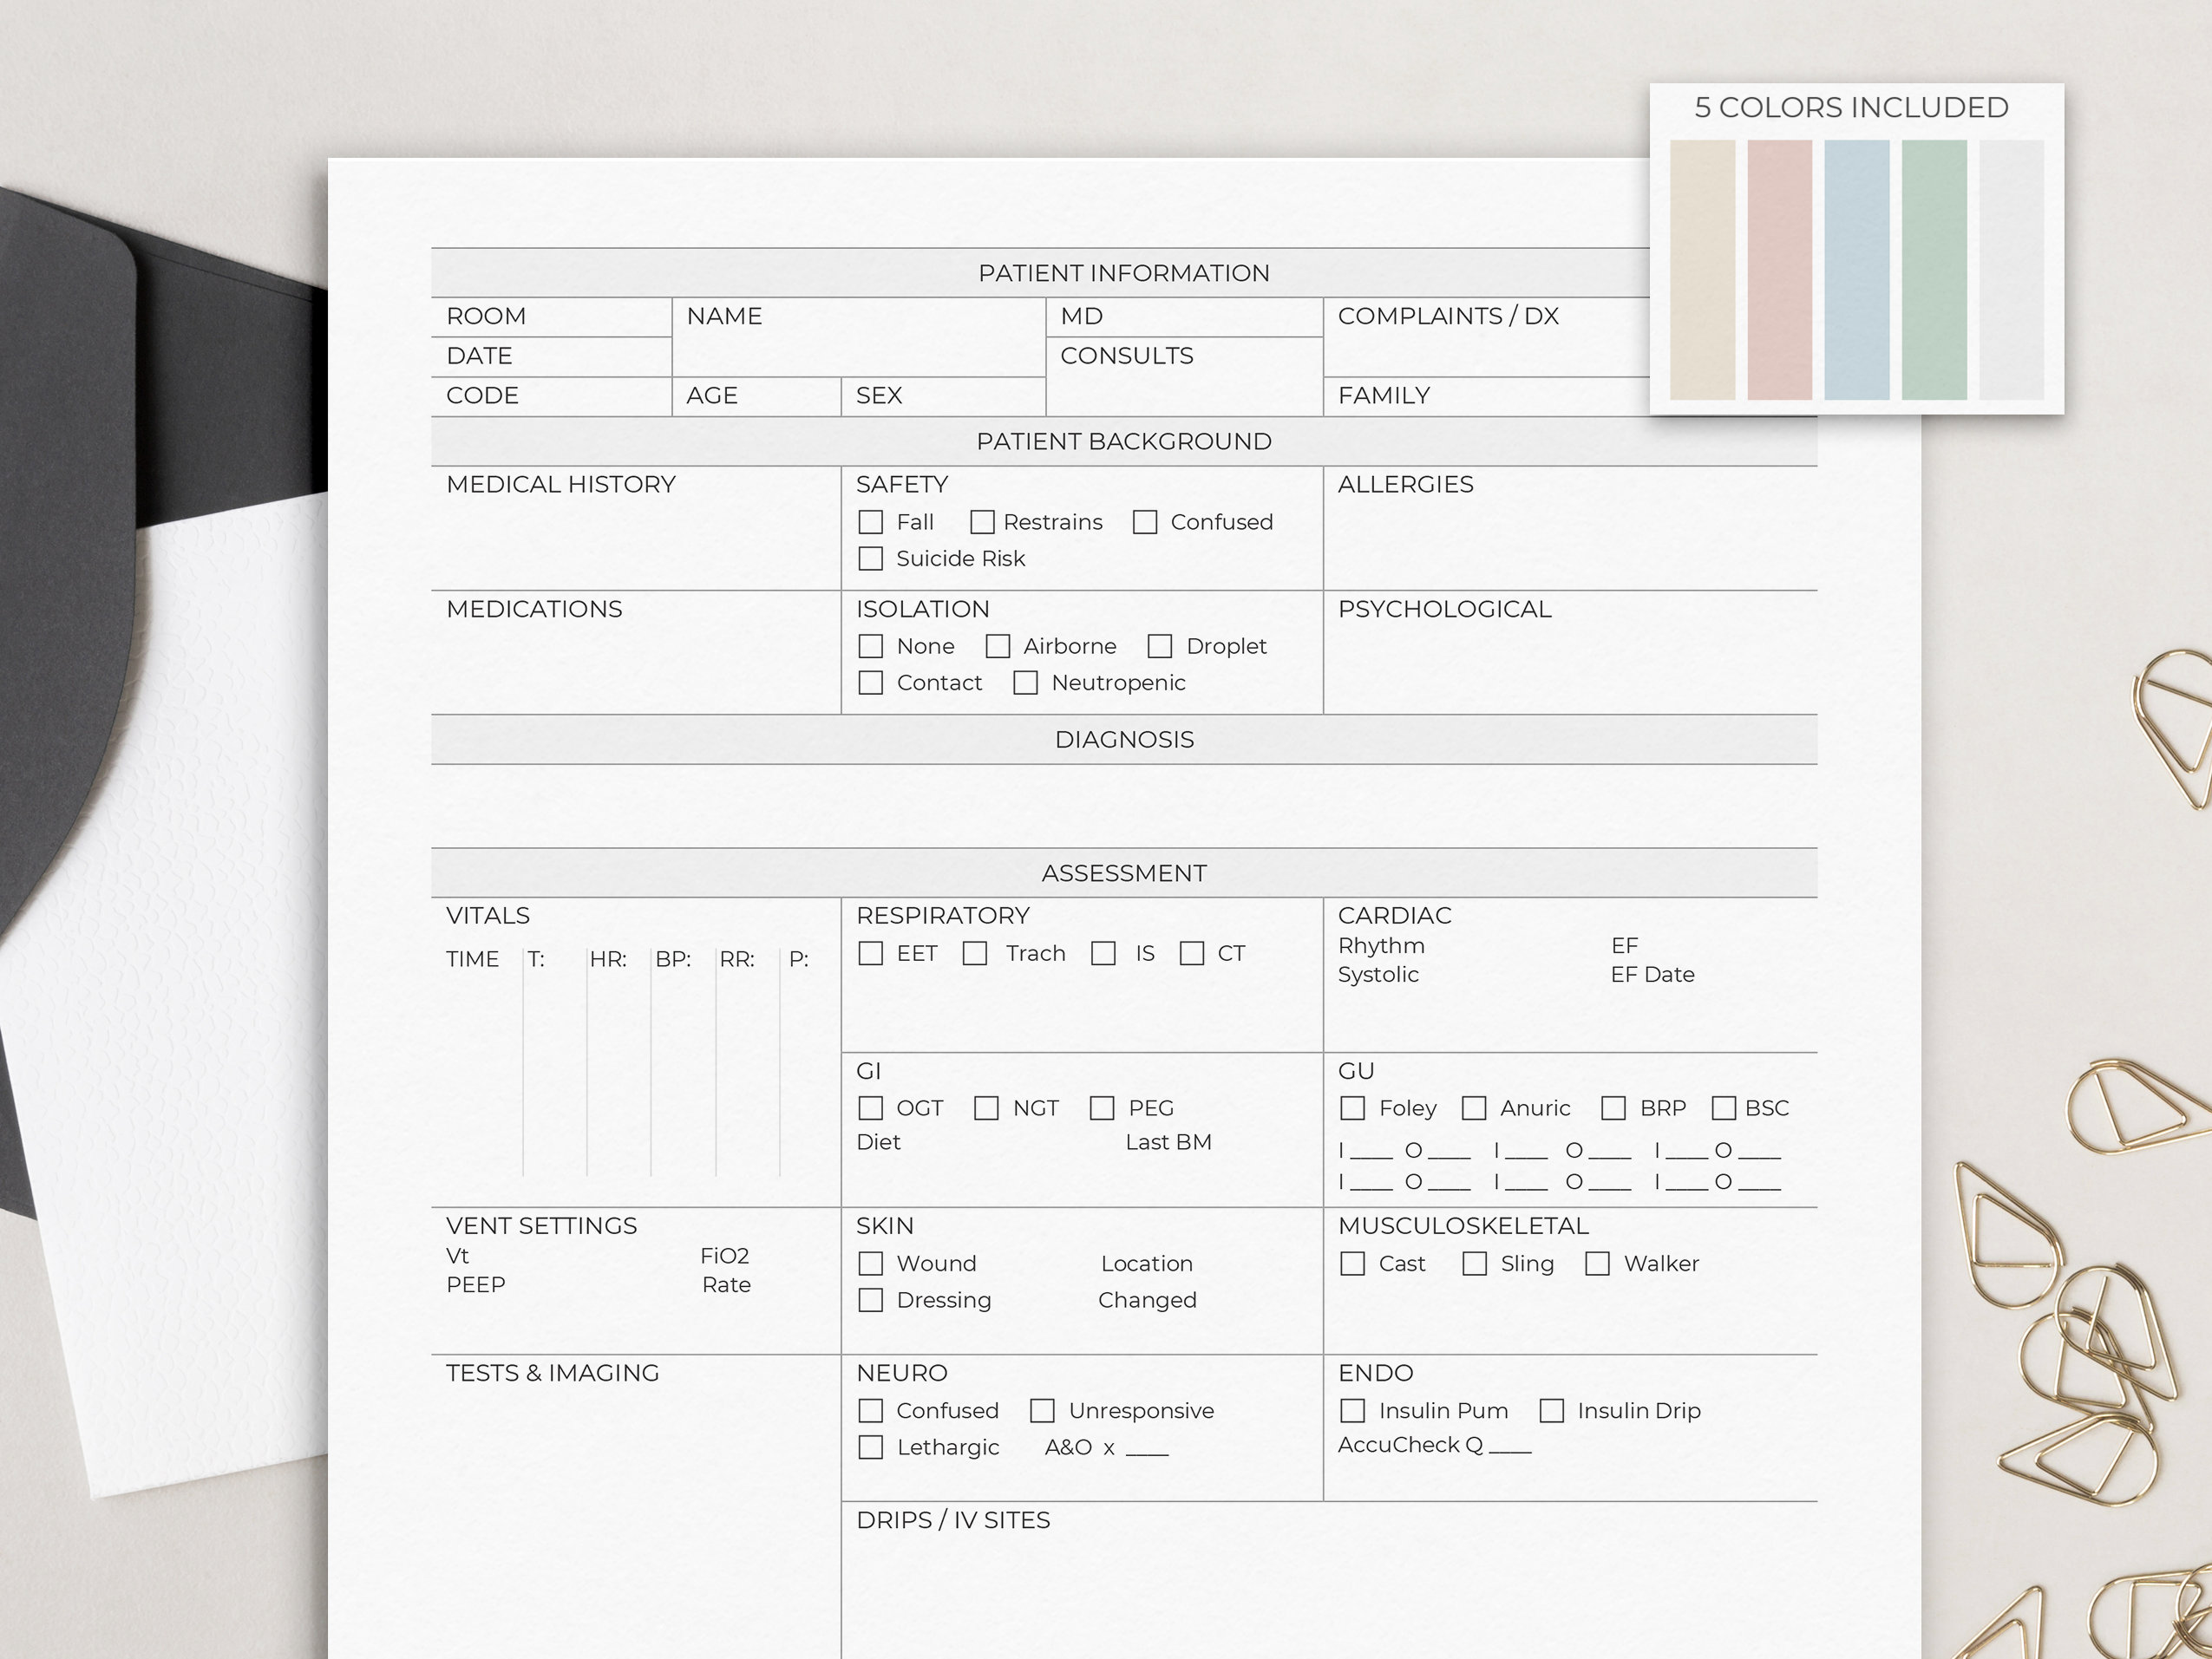Click the ALLERGIES label
Screen dimensions: 2212x1659
(x=1405, y=484)
